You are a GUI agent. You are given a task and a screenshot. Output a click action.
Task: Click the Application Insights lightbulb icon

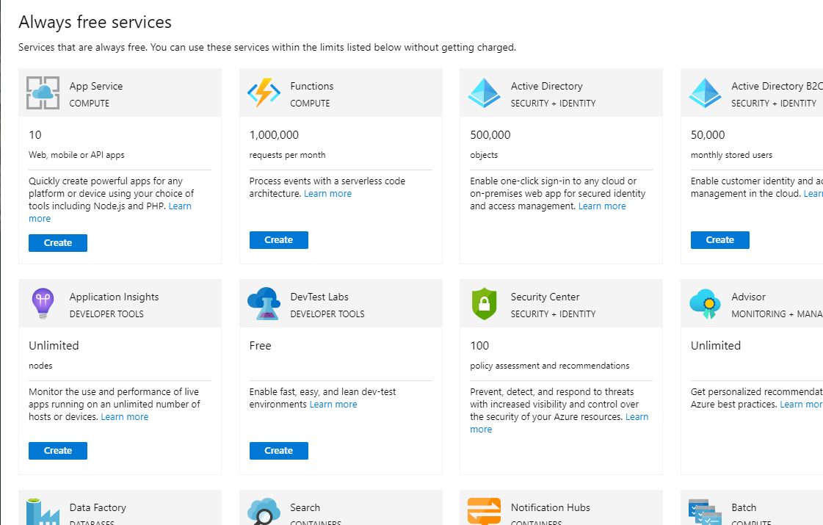click(43, 303)
